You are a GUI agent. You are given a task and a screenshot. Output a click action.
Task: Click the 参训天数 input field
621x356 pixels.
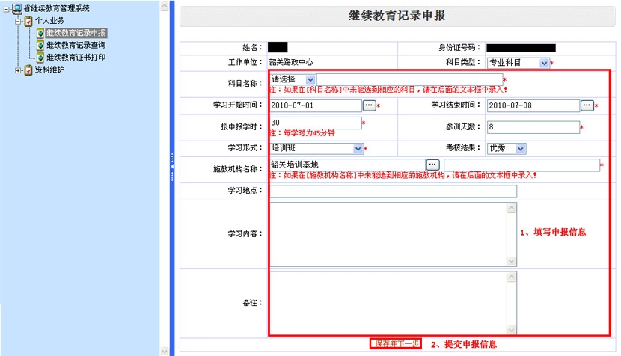point(533,127)
